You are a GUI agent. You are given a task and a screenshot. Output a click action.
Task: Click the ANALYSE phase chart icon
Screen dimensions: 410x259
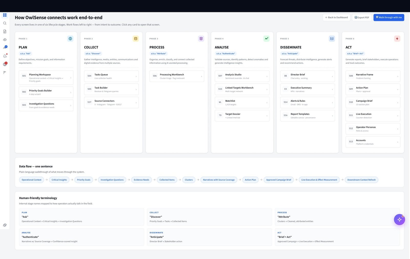point(266,39)
